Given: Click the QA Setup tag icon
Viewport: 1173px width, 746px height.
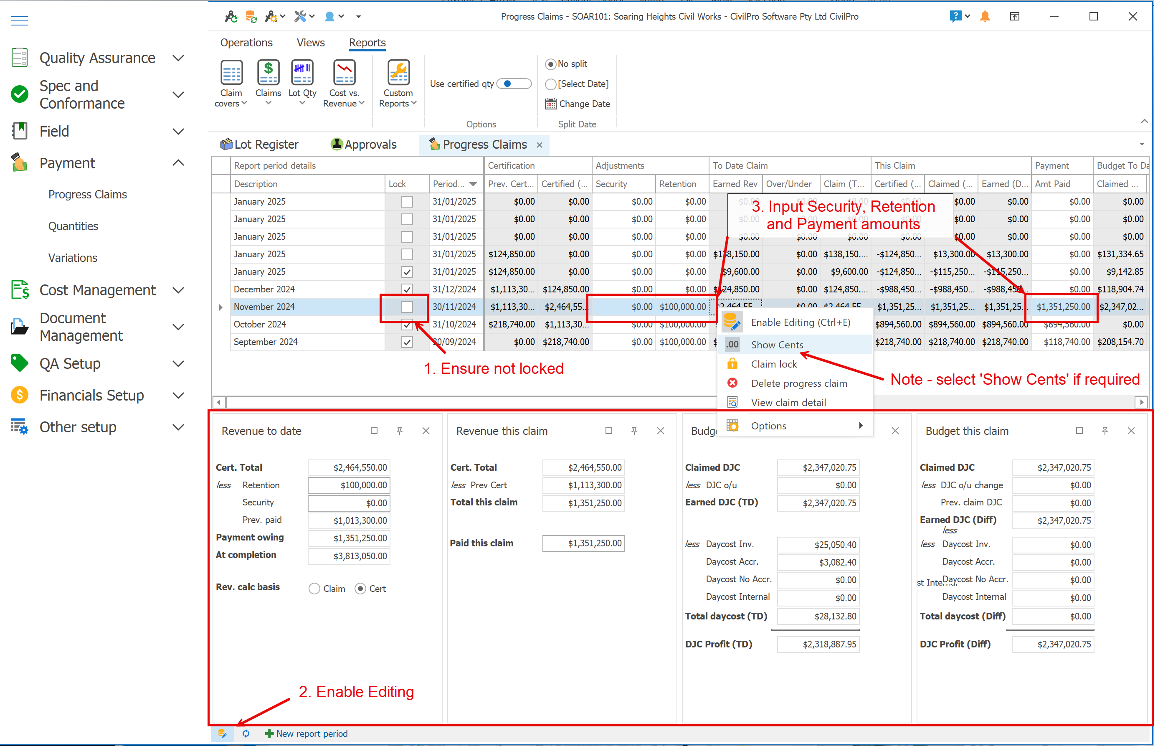Looking at the screenshot, I should [x=20, y=363].
